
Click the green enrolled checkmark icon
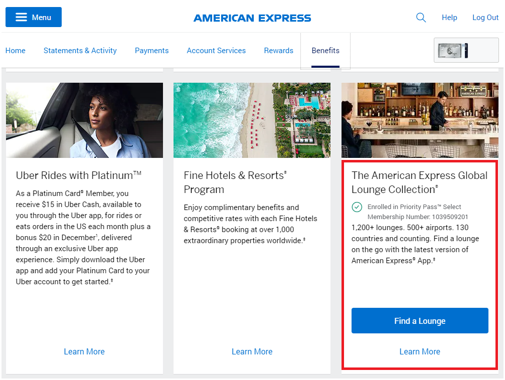click(357, 207)
